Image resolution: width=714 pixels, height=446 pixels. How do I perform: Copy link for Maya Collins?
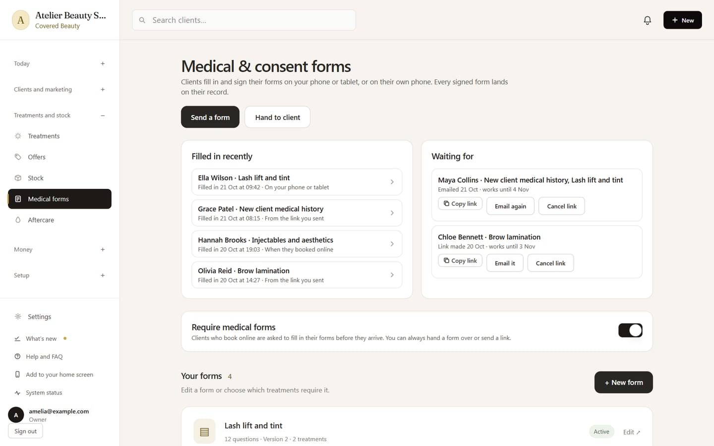click(x=460, y=204)
